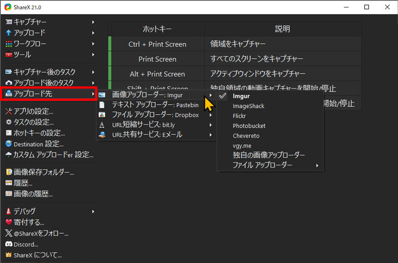Open ファイル アップローダー: Dropbox menu item

(x=155, y=115)
